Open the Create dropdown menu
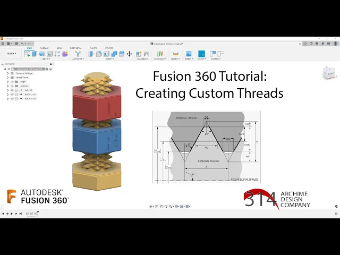Viewport: 340px width, 255px height. 46,59
